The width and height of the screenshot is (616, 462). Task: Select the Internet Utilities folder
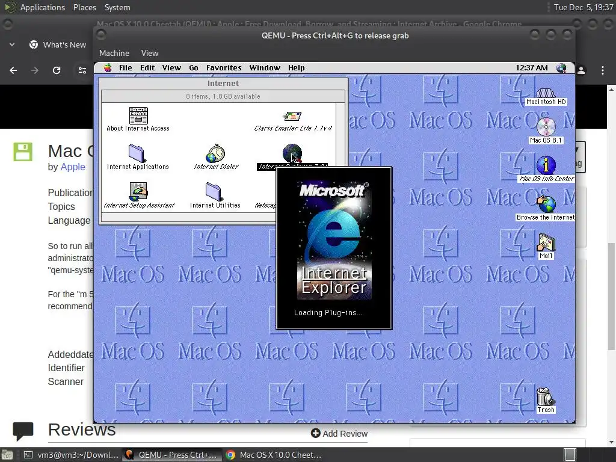click(x=215, y=196)
